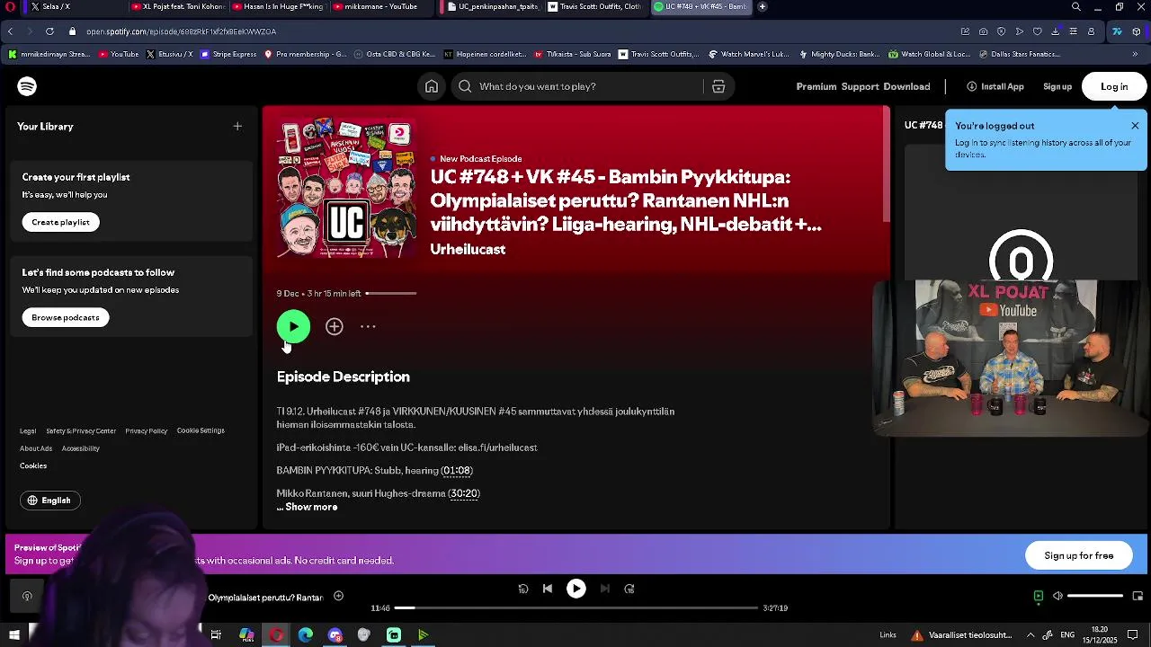Viewport: 1151px width, 647px height.
Task: Open the Support link
Action: pyautogui.click(x=861, y=86)
